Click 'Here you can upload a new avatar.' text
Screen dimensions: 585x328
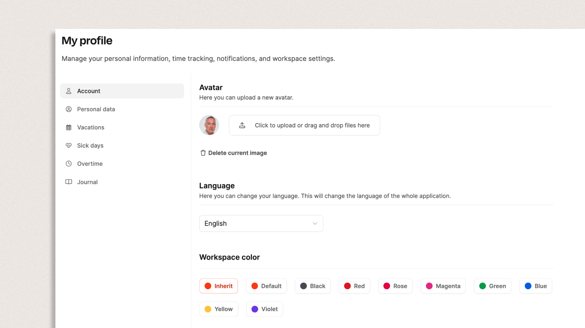(246, 97)
